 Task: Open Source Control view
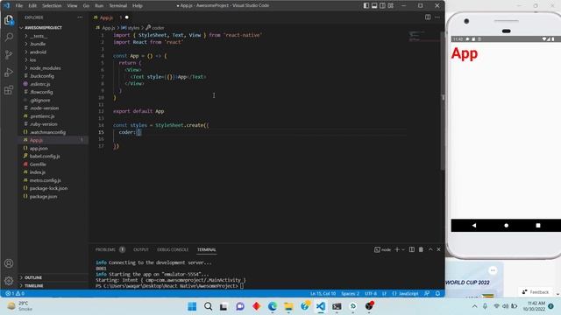(9, 54)
